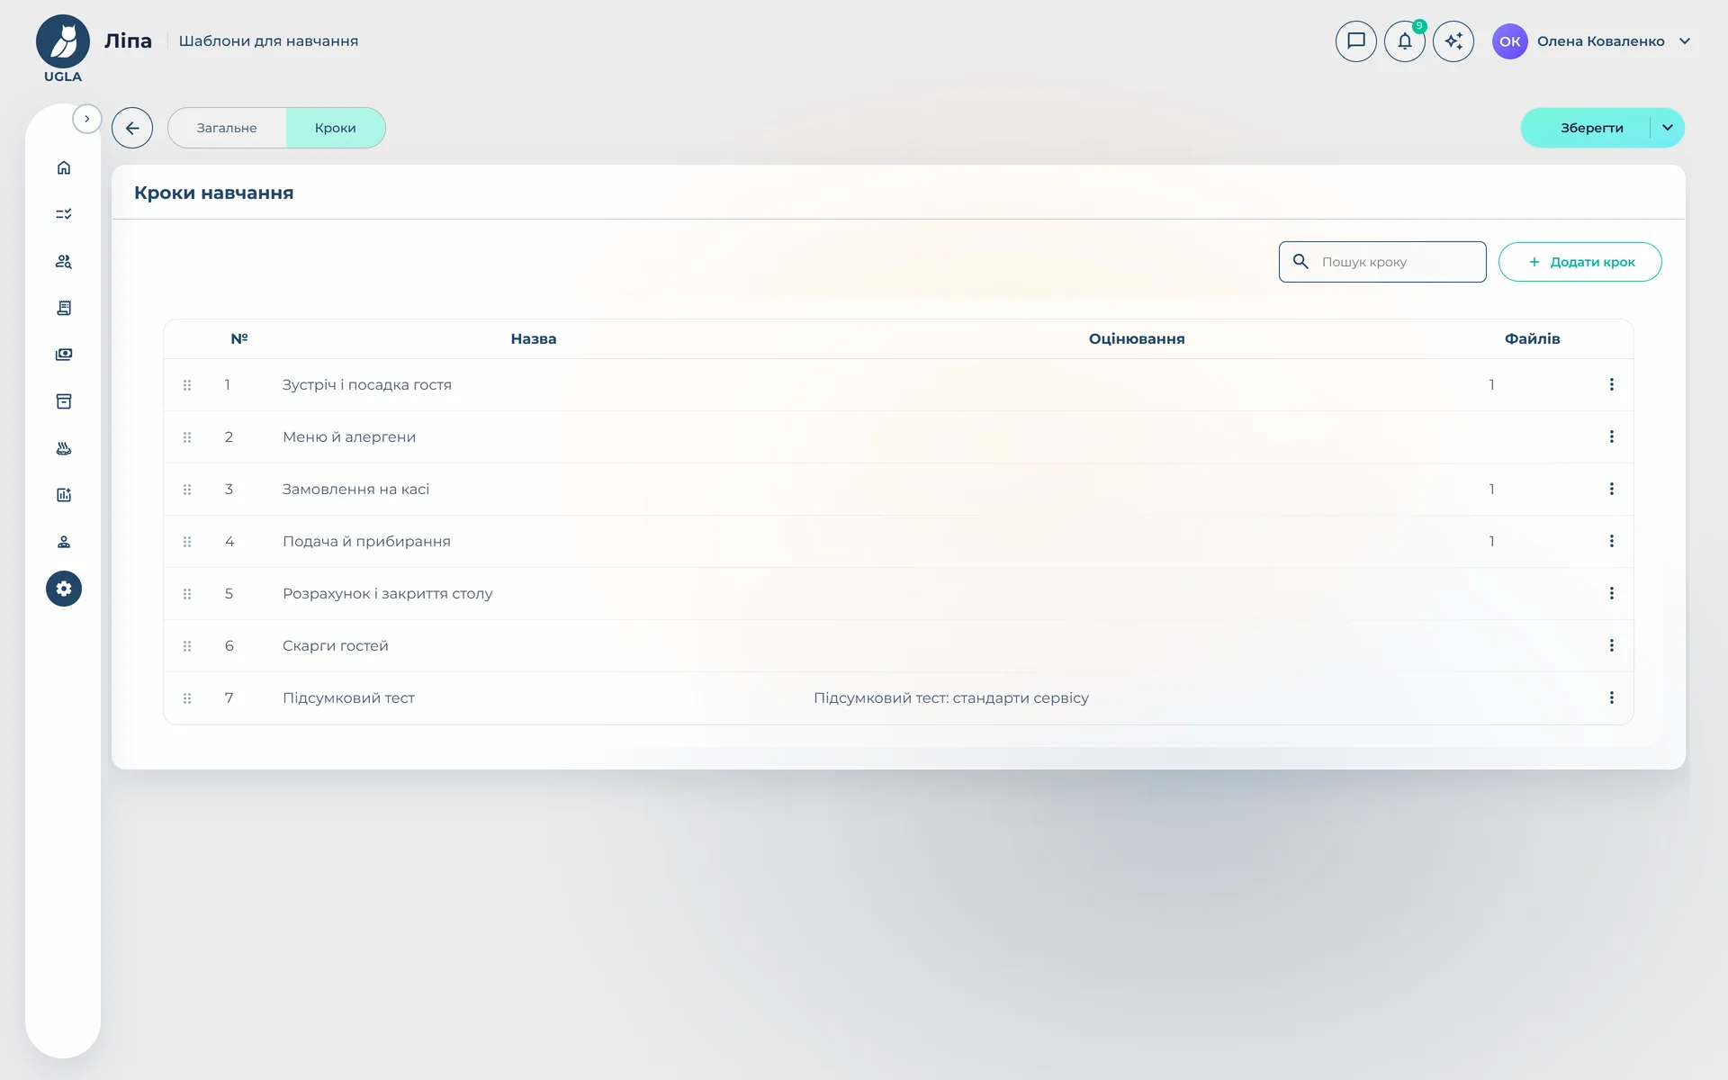Viewport: 1728px width, 1080px height.
Task: Switch to the Загальне tab
Action: [227, 128]
